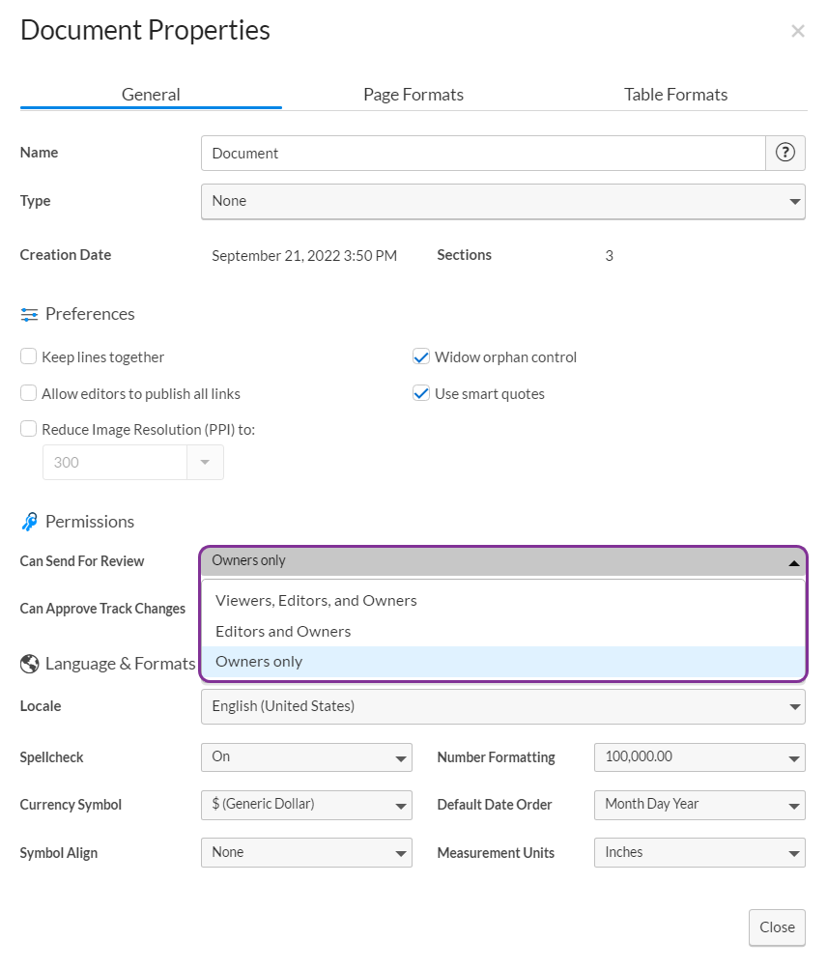Click the Preferences sliders icon

[x=28, y=314]
